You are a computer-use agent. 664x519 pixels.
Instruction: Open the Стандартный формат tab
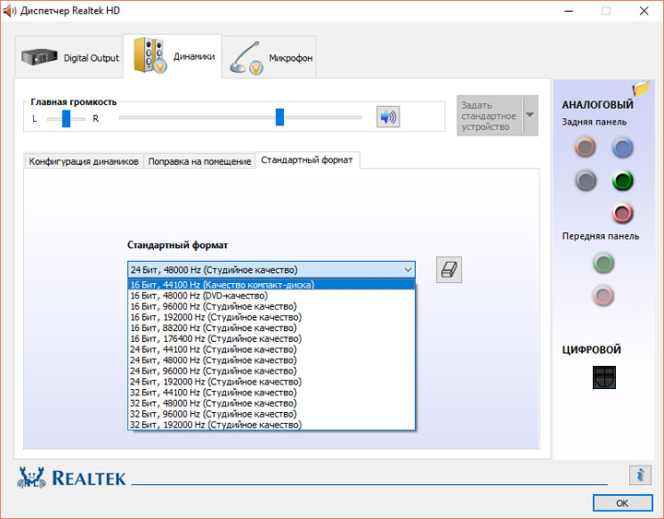[x=307, y=160]
